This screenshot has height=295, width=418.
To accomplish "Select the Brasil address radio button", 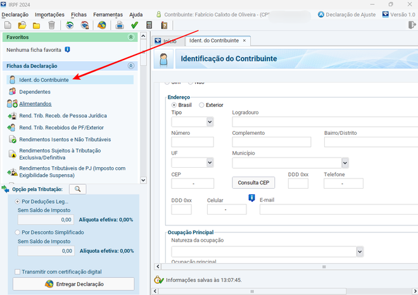I will 174,105.
